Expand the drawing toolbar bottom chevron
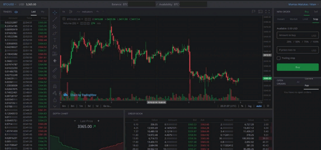This screenshot has height=150, width=321. pos(55,106)
